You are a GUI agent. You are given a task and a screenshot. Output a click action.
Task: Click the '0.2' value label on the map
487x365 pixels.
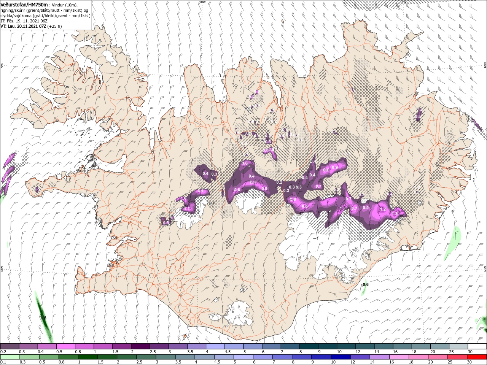point(279,182)
